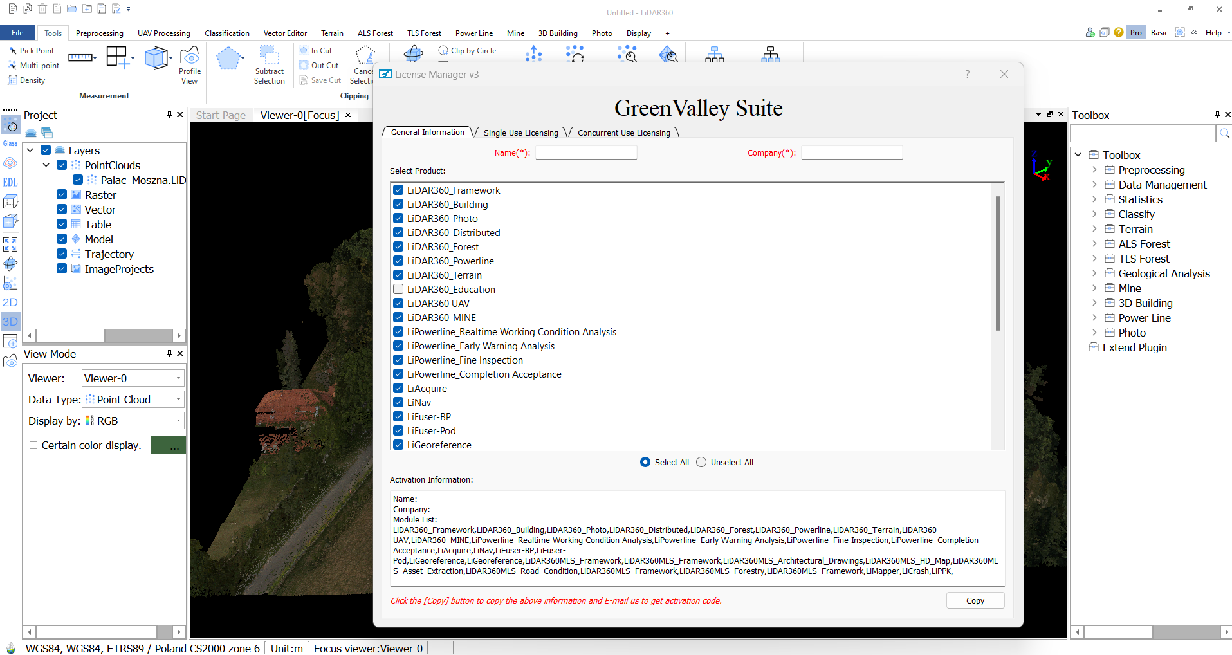Click the Pro mode button

[1136, 32]
